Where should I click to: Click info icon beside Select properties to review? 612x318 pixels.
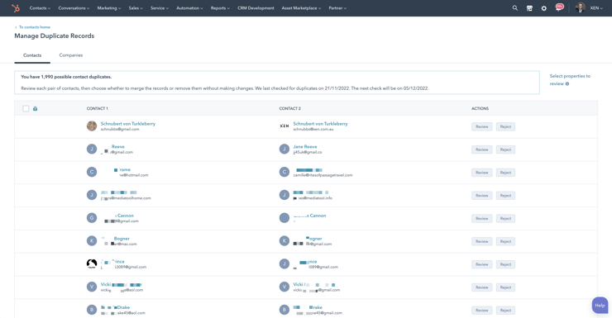[x=567, y=83]
